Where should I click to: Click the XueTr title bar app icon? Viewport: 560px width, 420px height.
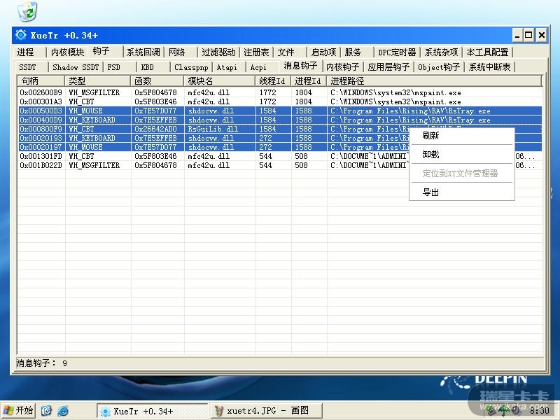pyautogui.click(x=21, y=35)
